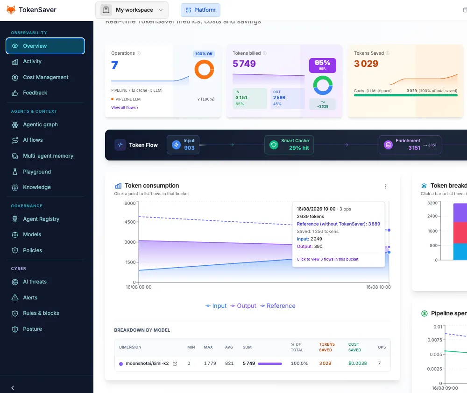Open the Token consumption options menu
The height and width of the screenshot is (393, 467).
385,187
